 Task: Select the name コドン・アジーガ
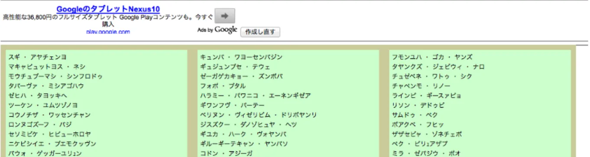coord(226,154)
